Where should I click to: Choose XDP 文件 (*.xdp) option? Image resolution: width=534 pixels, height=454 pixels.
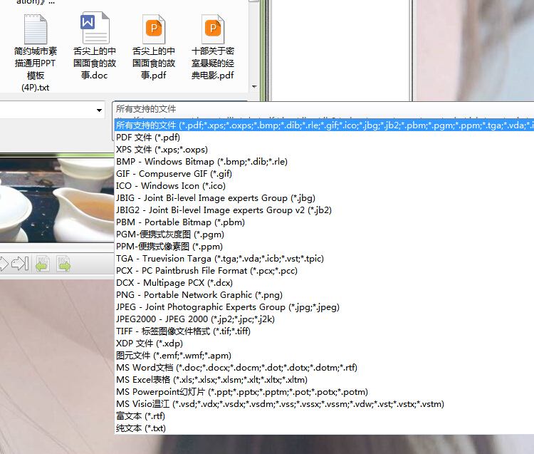(x=324, y=344)
